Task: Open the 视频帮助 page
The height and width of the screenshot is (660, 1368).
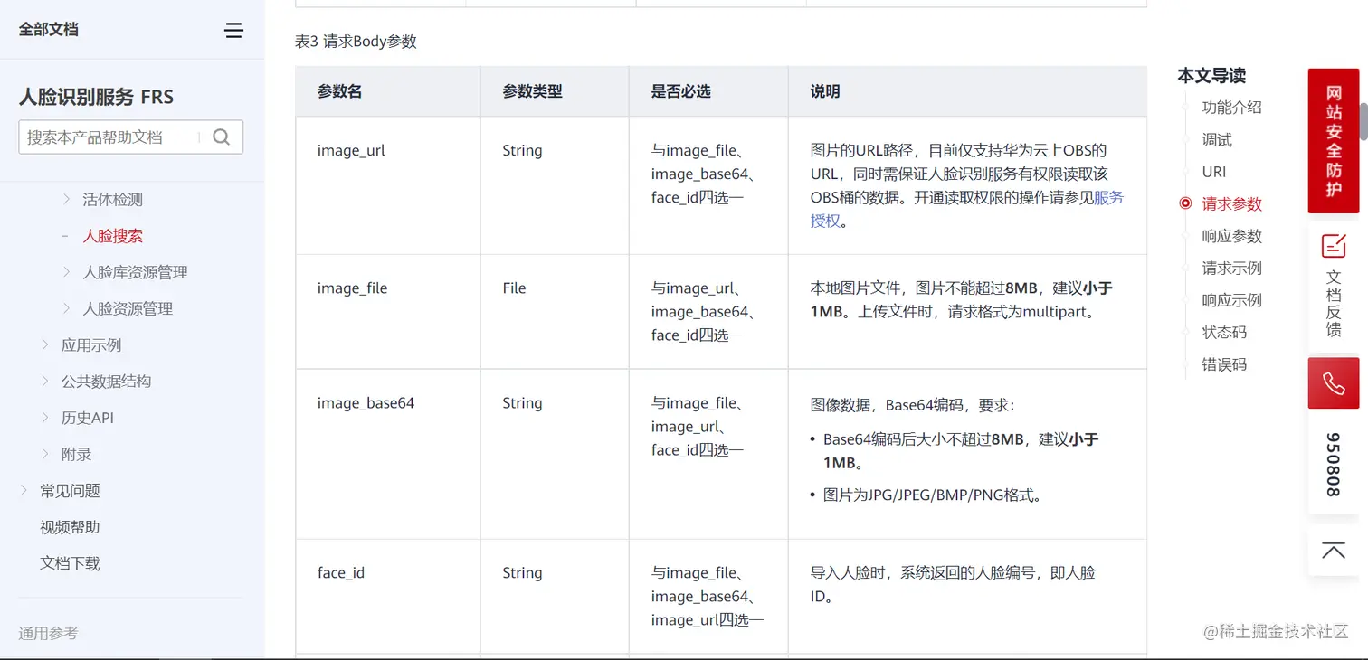Action: [x=70, y=527]
